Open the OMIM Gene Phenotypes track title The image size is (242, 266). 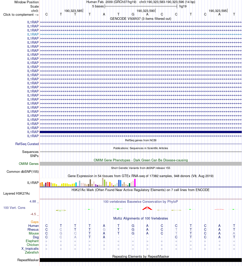point(141,160)
